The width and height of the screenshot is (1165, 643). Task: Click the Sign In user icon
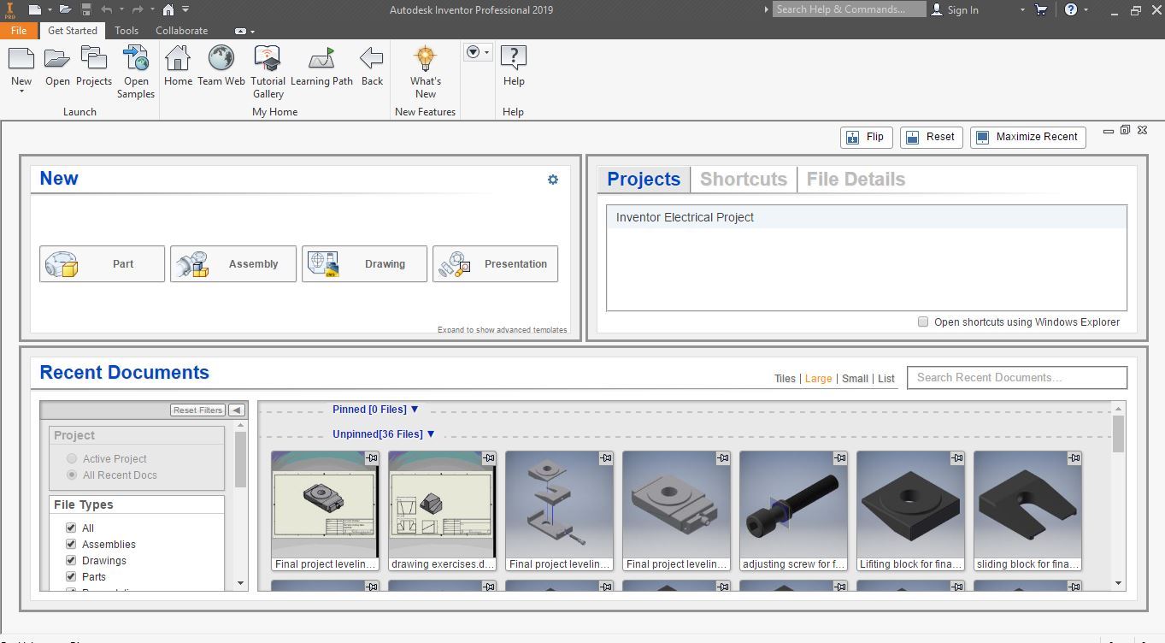pos(938,9)
